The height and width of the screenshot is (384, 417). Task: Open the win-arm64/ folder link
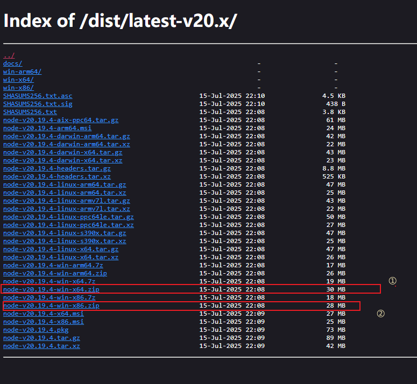click(x=23, y=72)
